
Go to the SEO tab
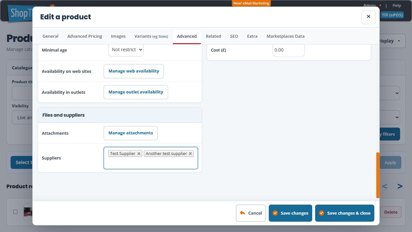[234, 36]
